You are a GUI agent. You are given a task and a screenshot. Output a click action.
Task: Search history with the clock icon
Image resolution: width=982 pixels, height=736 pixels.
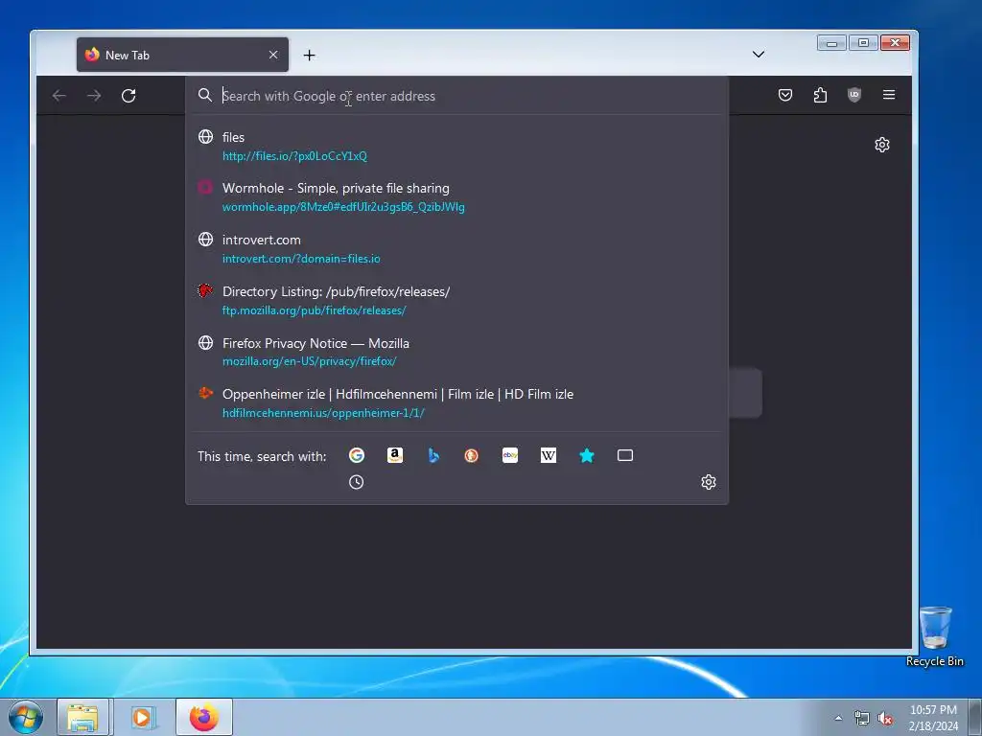(x=357, y=482)
